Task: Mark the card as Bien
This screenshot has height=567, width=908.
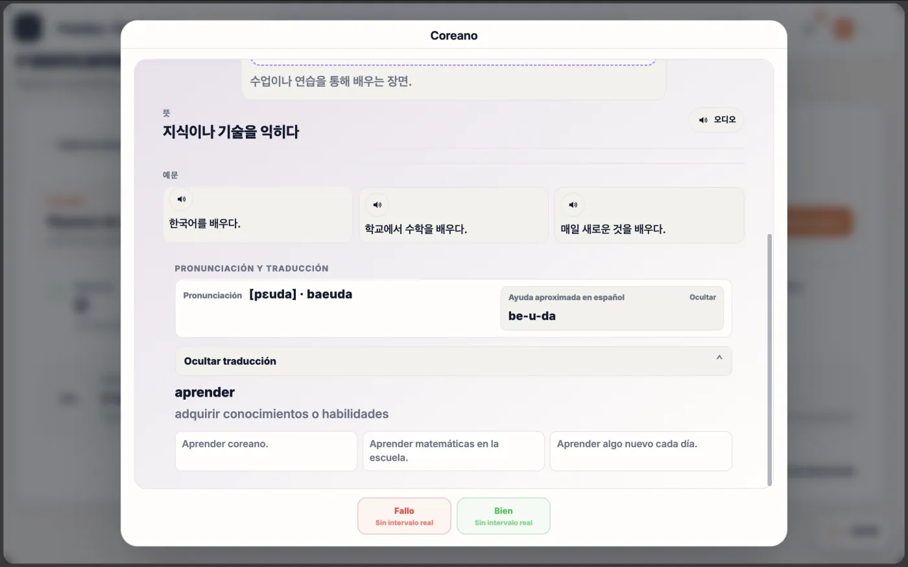Action: tap(503, 516)
